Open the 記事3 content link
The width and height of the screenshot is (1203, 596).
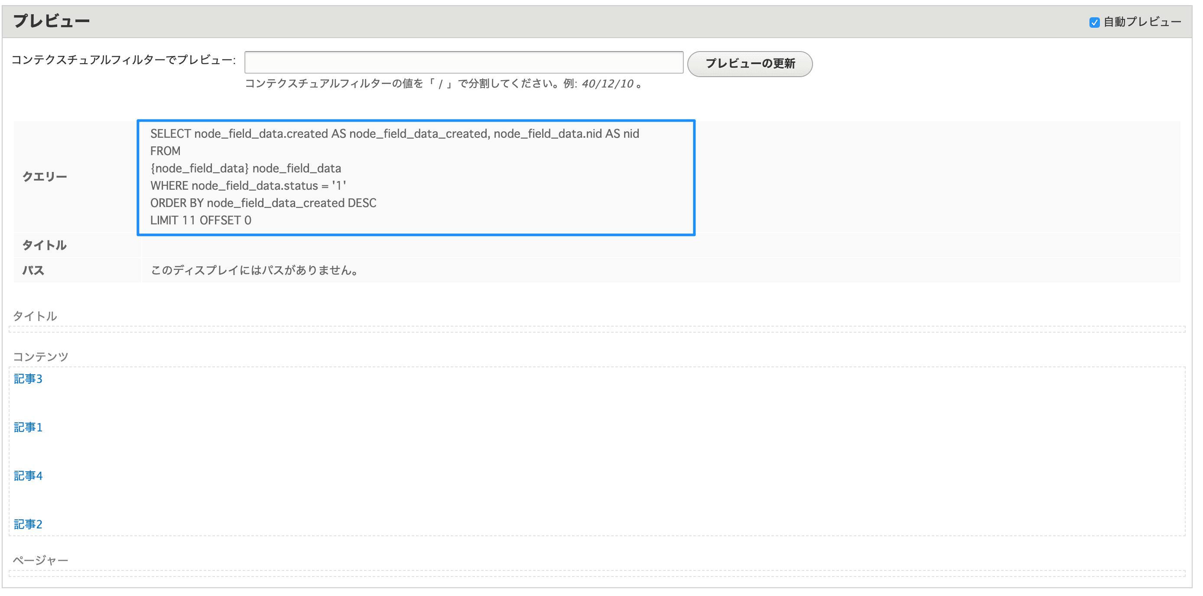click(x=28, y=379)
